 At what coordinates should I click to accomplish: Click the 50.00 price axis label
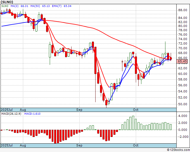(x=183, y=104)
